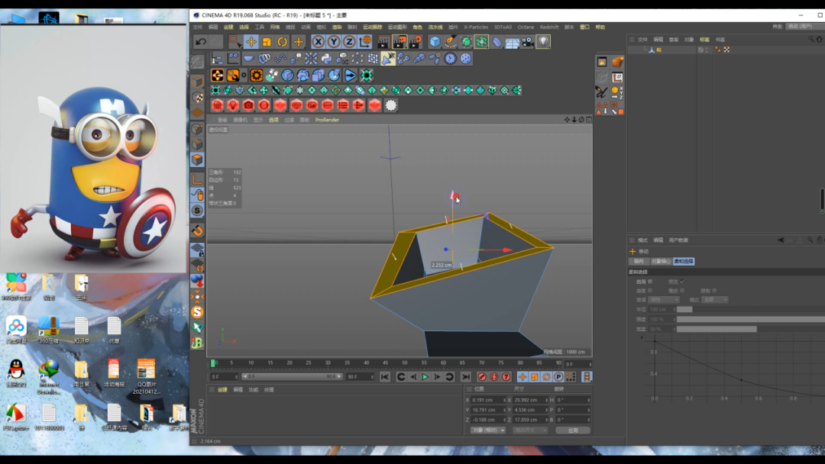
Task: Click the attributes panel search magnifier icon
Action: [x=810, y=240]
